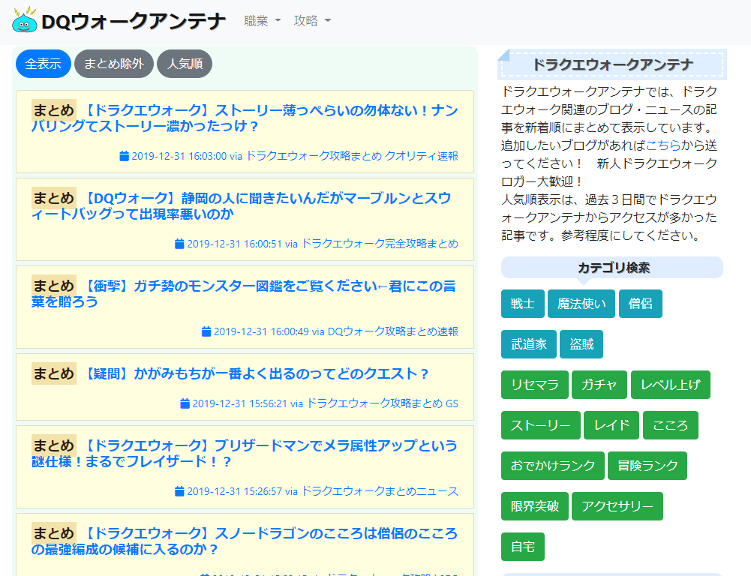
Task: Select the こころ category tag
Action: click(x=671, y=425)
